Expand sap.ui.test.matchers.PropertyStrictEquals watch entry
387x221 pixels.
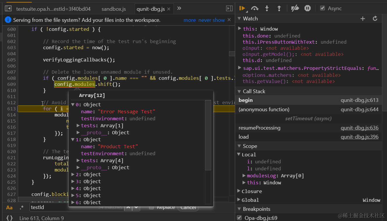tap(240, 68)
